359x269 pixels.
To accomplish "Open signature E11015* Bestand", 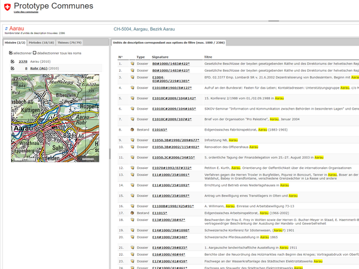I will [x=160, y=213].
